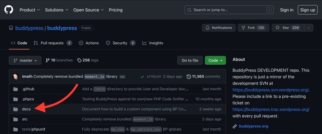The image size is (322, 134).
Task: Open the master branch selector
Action: (25, 60)
